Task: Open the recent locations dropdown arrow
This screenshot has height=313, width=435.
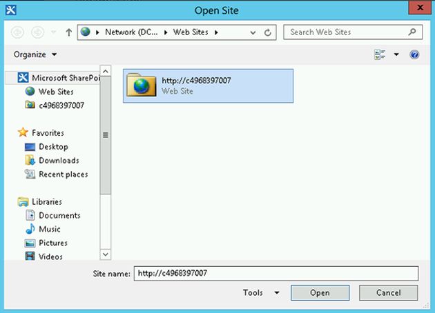Action: (54, 32)
